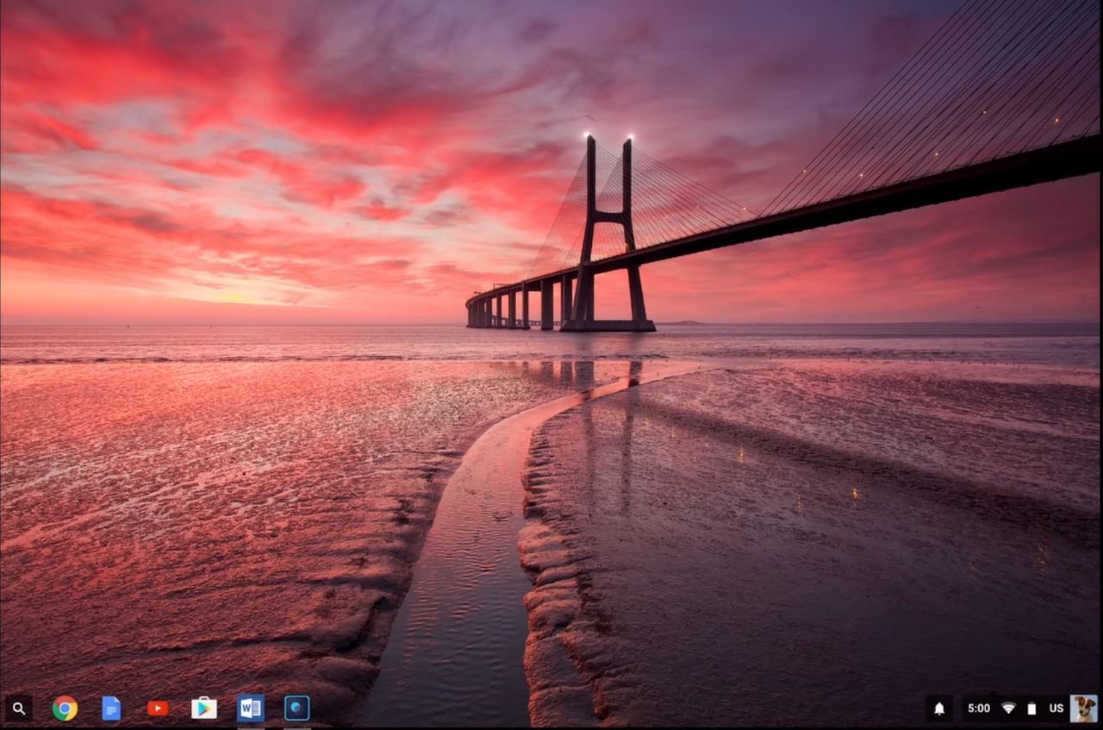This screenshot has width=1103, height=730.
Task: Launch the YouTube app
Action: tap(158, 708)
